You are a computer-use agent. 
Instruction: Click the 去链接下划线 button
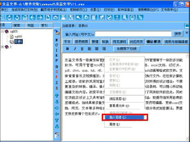point(127,49)
